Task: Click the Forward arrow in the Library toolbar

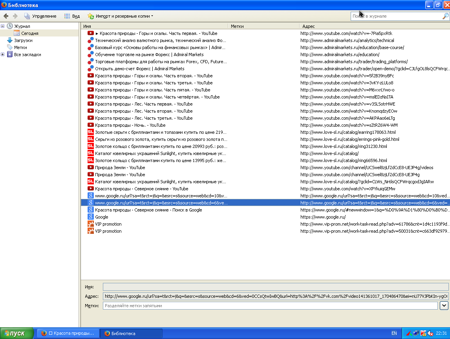Action: tap(15, 16)
